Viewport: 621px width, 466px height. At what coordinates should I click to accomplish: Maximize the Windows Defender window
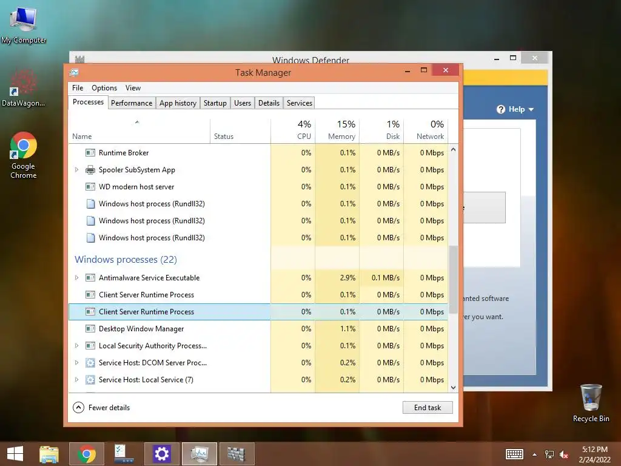click(x=513, y=58)
